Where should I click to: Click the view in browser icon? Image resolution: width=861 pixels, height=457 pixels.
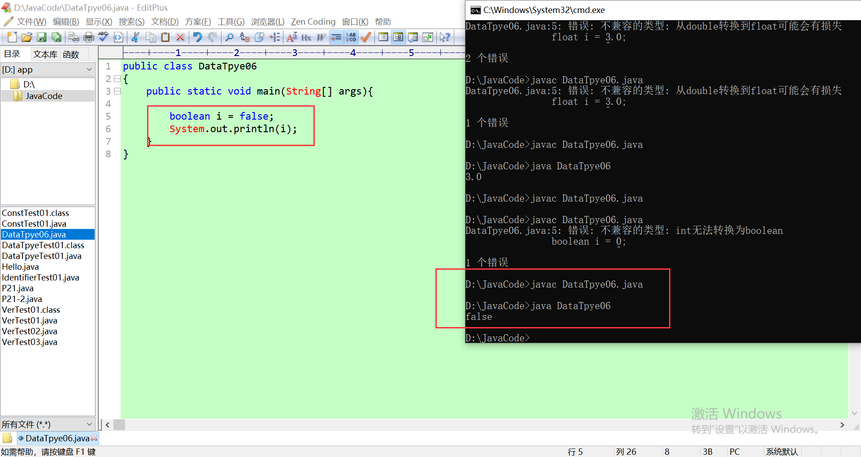pyautogui.click(x=118, y=37)
